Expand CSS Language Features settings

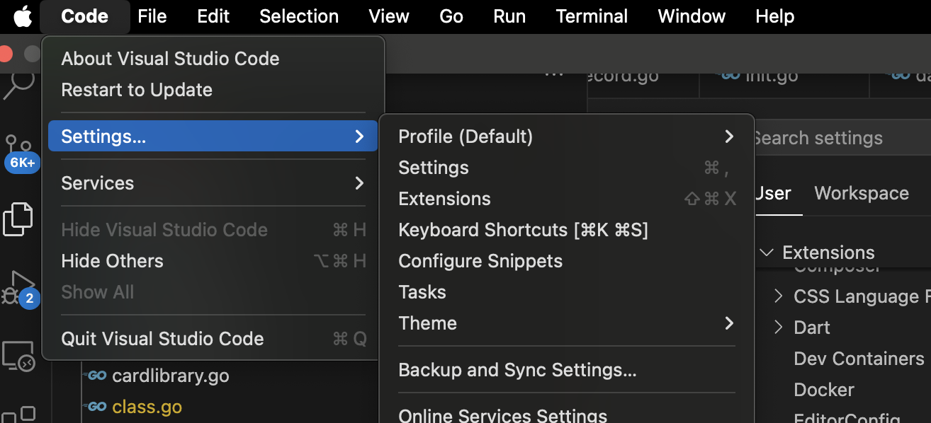(777, 296)
